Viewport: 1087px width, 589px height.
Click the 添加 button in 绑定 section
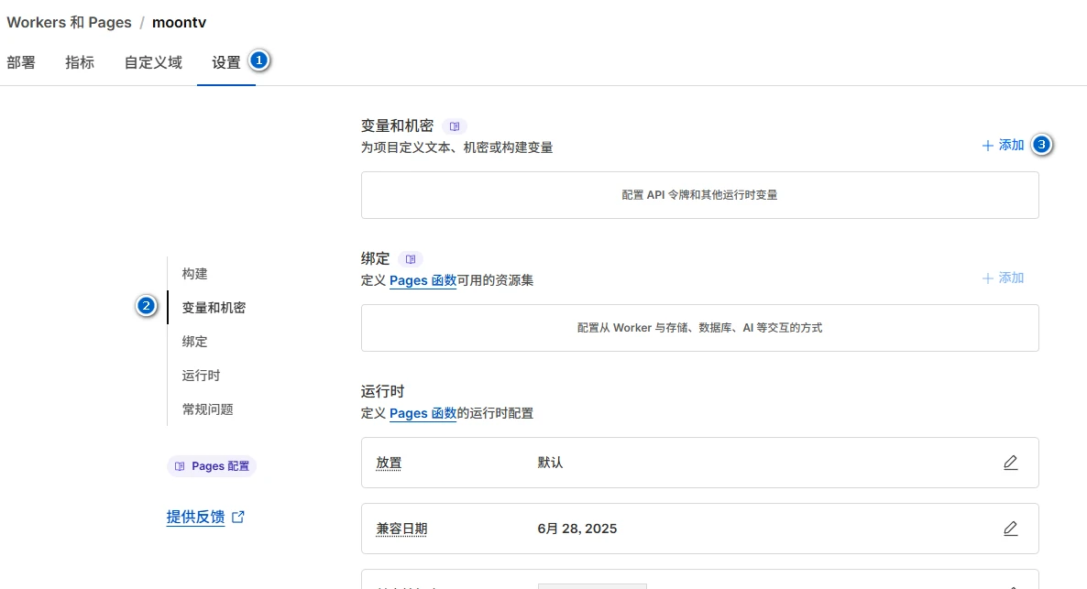tap(1004, 278)
